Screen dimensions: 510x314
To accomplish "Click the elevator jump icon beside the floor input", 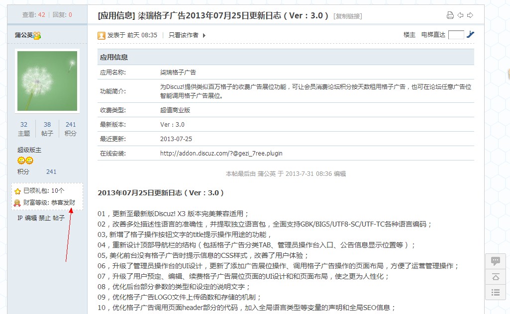I will click(x=470, y=34).
